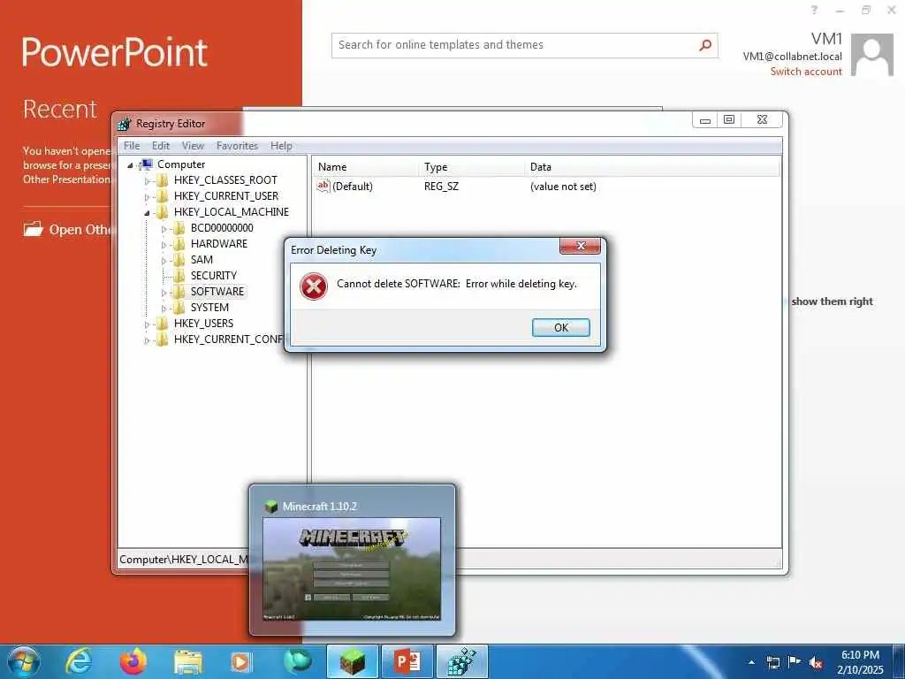Click the '(value not set)' data cell
Viewport: 905px width, 679px height.
point(563,187)
